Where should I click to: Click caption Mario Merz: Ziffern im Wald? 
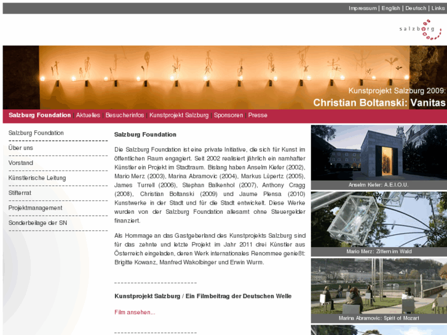point(379,251)
